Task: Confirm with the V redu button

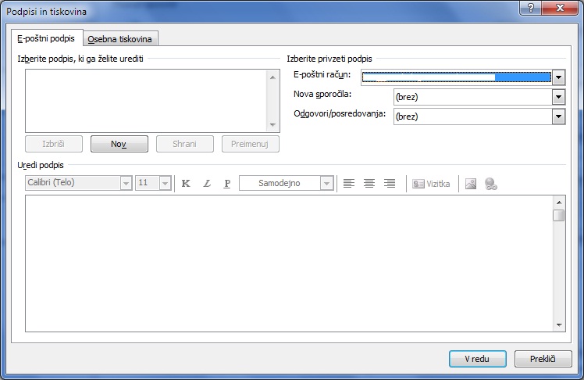Action: click(478, 359)
